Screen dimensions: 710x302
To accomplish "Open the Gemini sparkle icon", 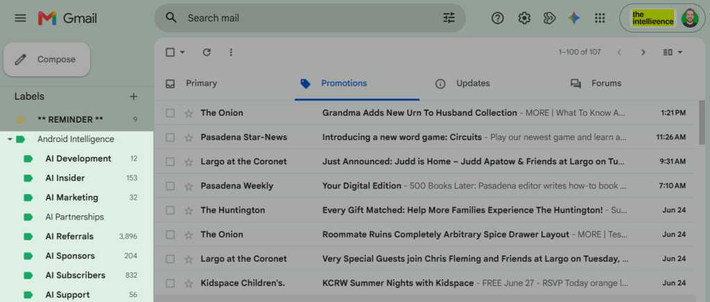I will coord(574,18).
